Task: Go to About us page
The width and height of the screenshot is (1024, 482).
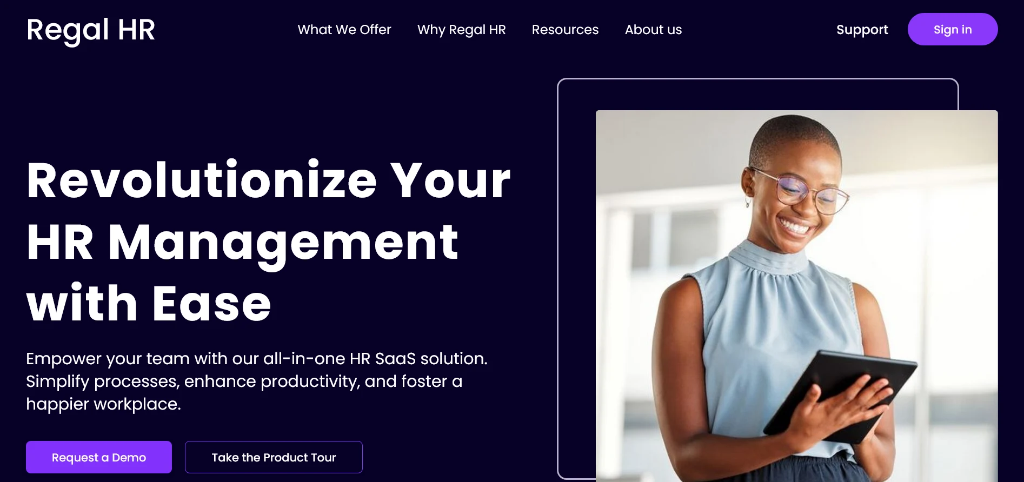Action: [653, 30]
